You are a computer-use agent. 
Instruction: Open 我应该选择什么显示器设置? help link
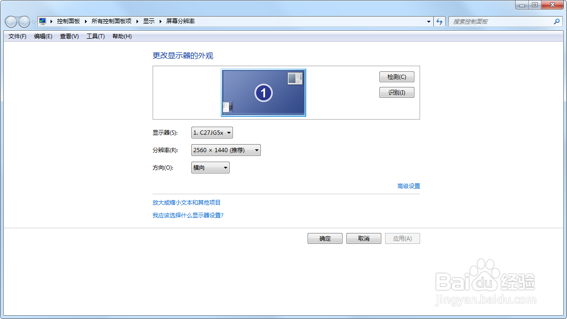coord(188,216)
